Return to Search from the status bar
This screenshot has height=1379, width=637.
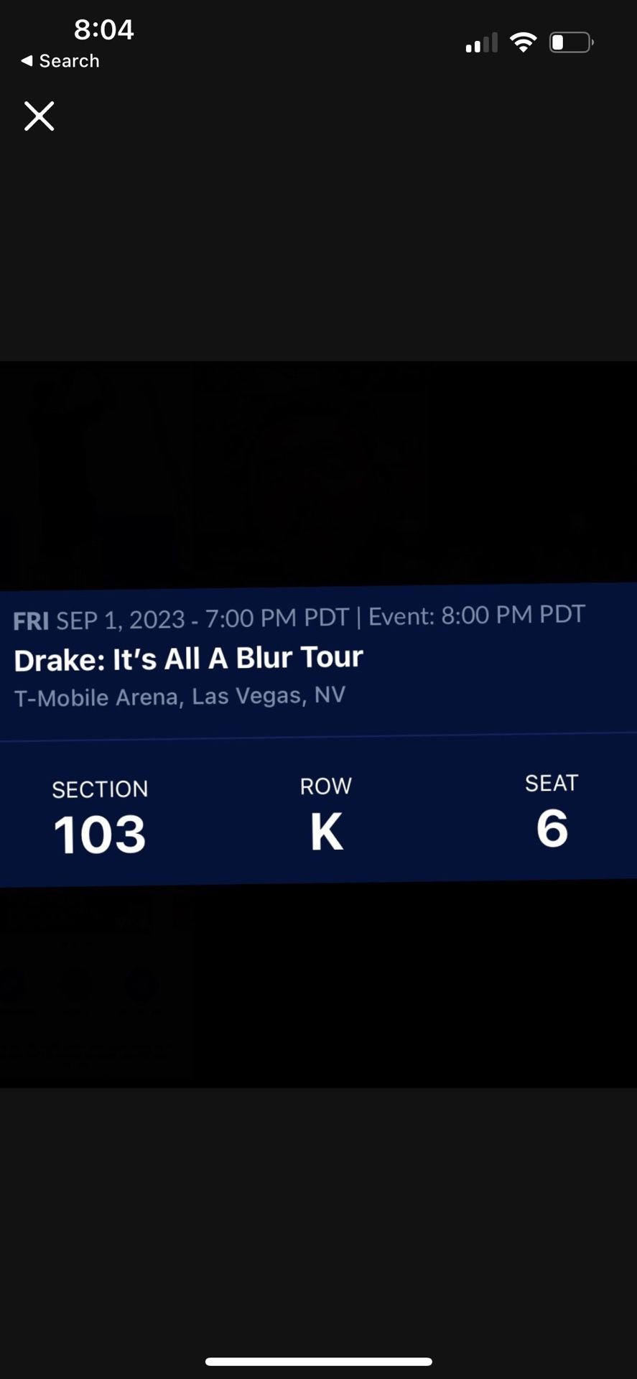pos(59,61)
